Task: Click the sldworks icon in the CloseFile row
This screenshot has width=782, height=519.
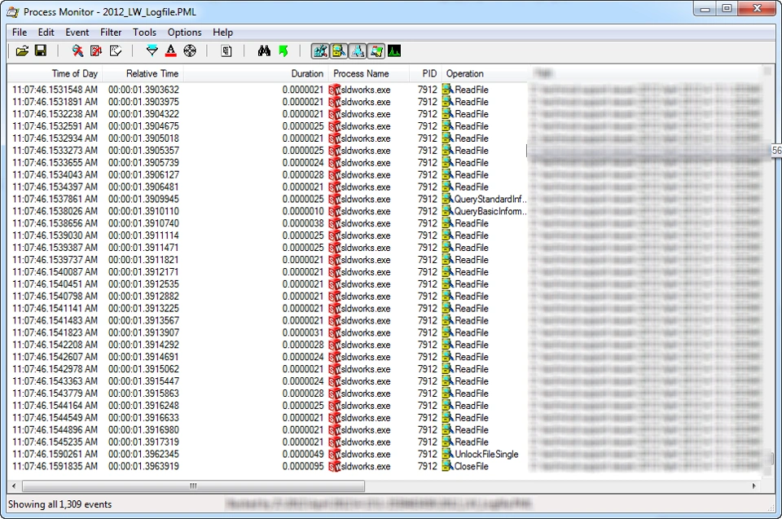Action: 335,467
